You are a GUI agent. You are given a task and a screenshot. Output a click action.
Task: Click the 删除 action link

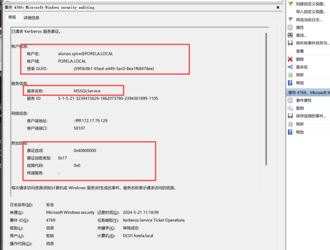[x=300, y=59]
